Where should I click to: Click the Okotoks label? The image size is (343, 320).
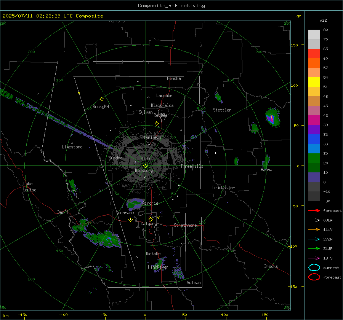point(152,254)
